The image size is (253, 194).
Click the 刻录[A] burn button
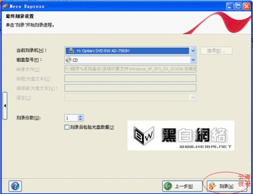(x=227, y=186)
